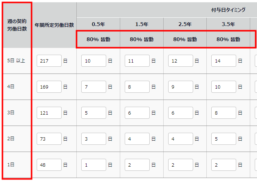This screenshot has width=257, height=181.
Task: Click the 年間所定労働日数 column header
Action: [x=54, y=25]
